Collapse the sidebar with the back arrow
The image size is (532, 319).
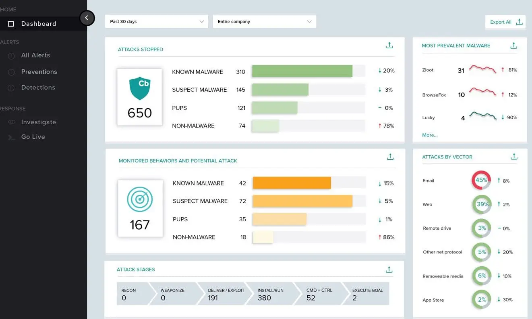point(87,18)
